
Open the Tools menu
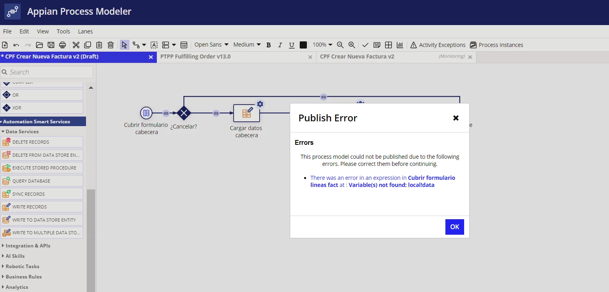[x=63, y=31]
